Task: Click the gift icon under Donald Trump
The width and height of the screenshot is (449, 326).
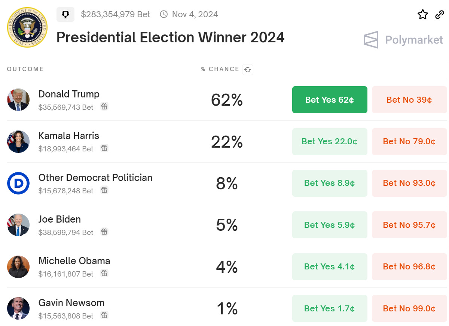Action: click(104, 107)
